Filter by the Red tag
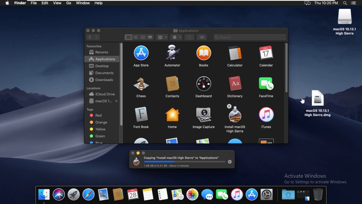This screenshot has height=204, width=362. click(102, 115)
